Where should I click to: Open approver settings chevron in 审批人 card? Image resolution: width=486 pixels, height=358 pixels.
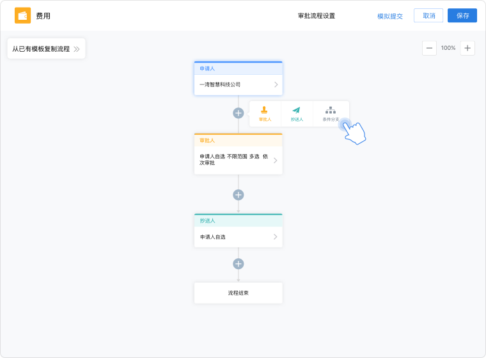276,160
